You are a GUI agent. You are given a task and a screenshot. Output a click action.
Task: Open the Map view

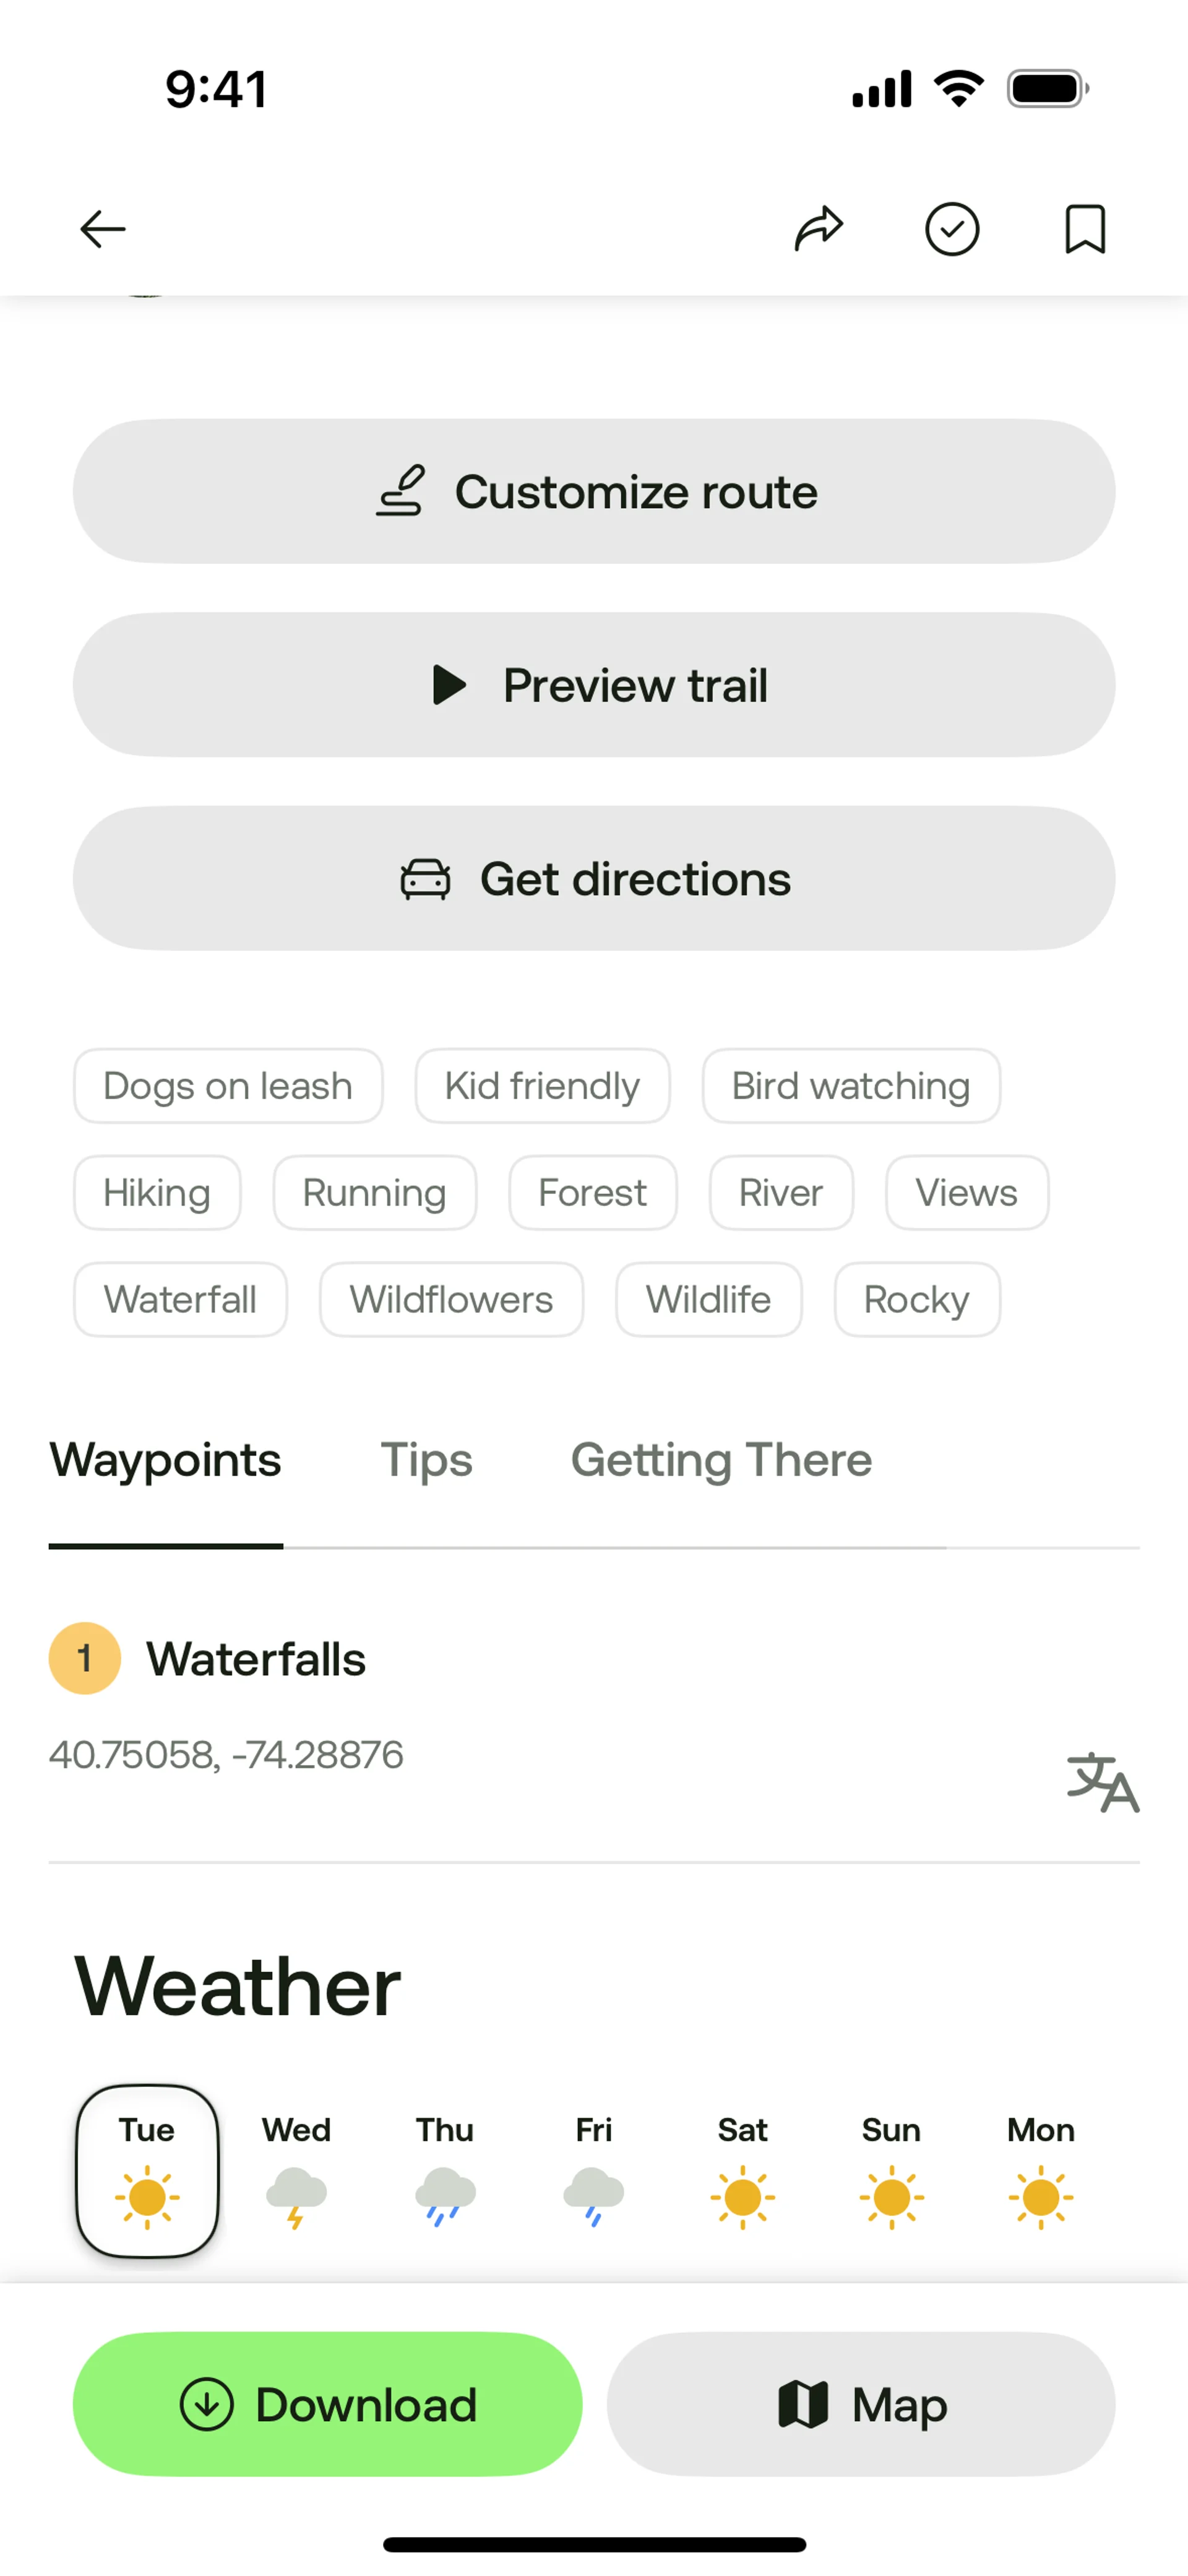click(x=861, y=2404)
